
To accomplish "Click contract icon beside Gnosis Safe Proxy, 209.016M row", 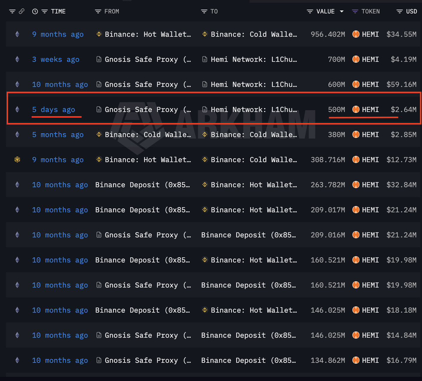I will [x=99, y=235].
